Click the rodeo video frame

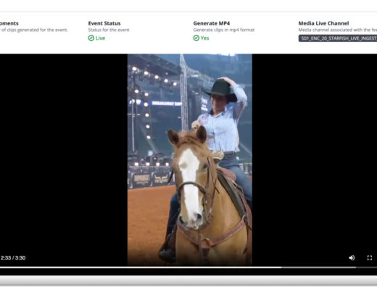coord(190,159)
